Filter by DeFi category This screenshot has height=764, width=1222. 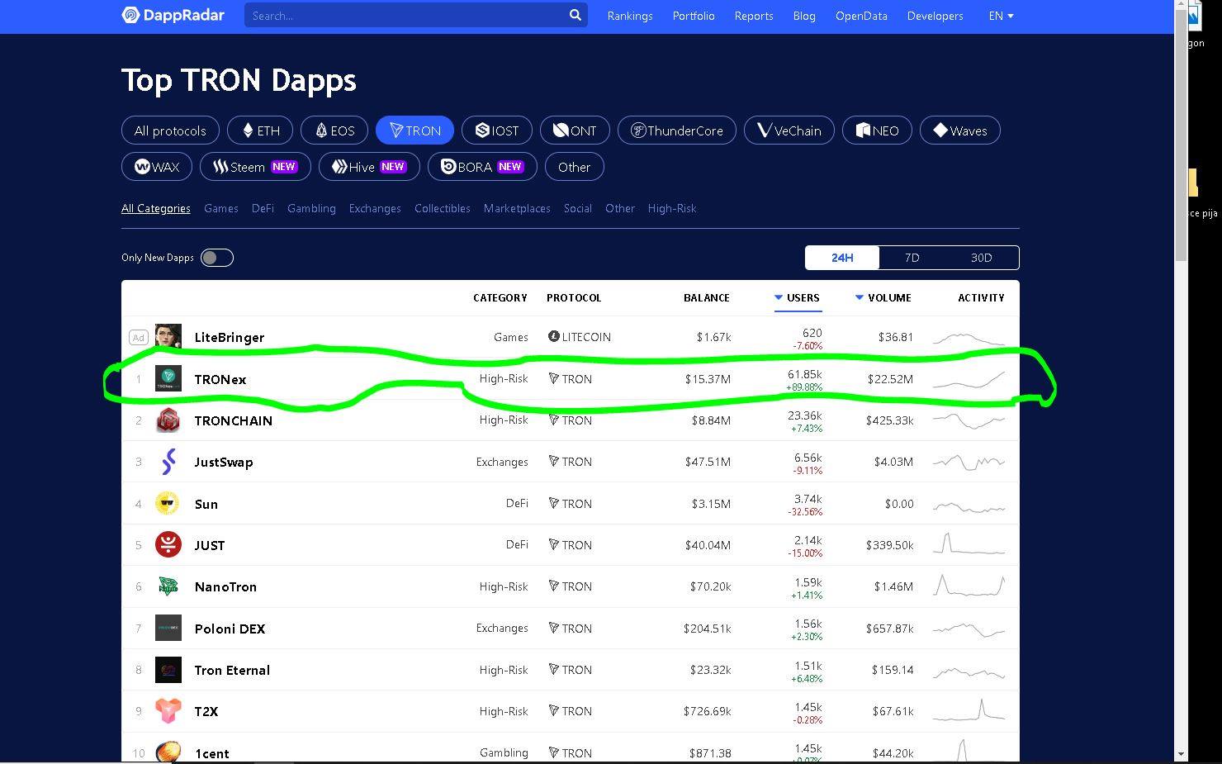pyautogui.click(x=263, y=208)
